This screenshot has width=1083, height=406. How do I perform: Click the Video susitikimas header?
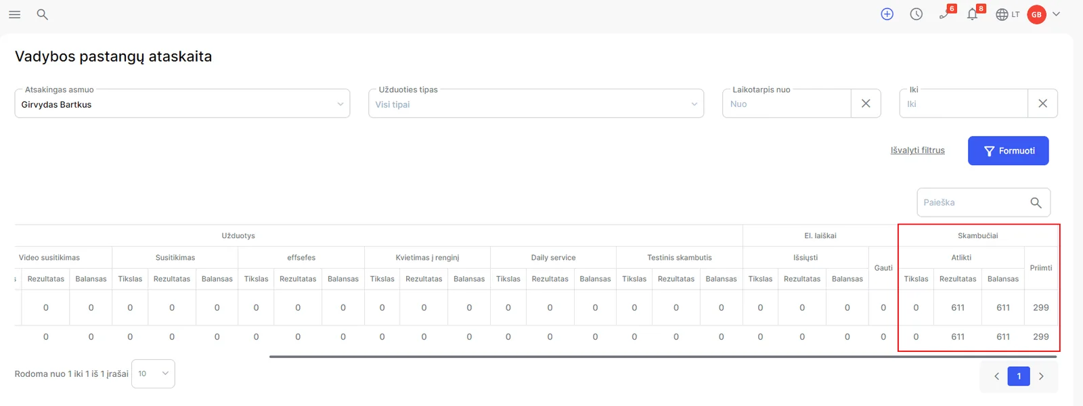point(49,258)
